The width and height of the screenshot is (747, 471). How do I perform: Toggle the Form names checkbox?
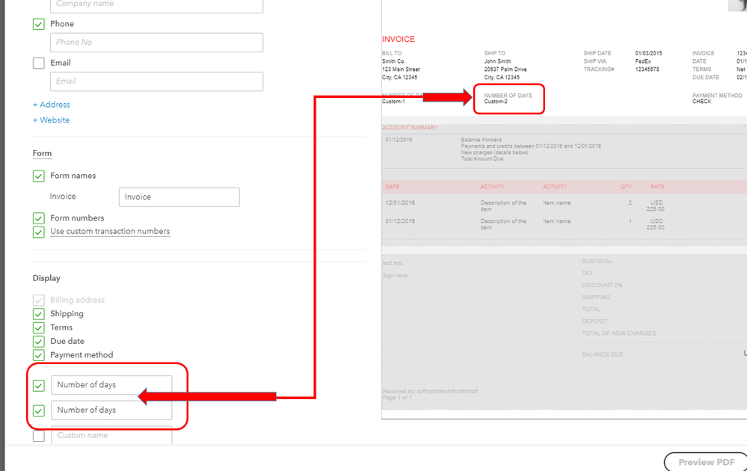[x=38, y=176]
